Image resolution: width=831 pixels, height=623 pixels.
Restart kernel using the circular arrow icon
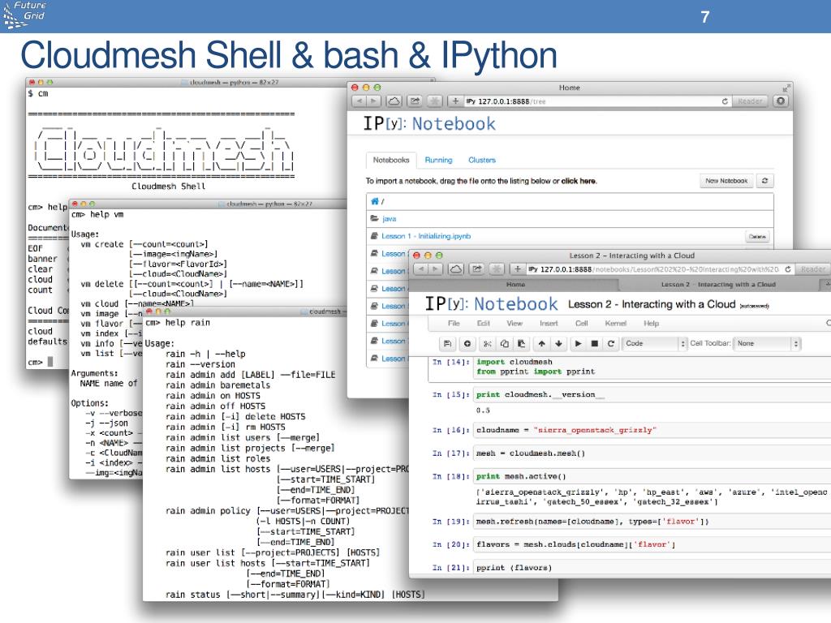point(611,343)
